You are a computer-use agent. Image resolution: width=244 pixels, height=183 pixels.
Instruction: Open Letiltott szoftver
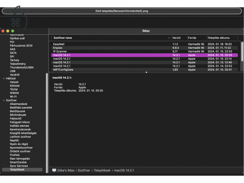[x=20, y=137]
